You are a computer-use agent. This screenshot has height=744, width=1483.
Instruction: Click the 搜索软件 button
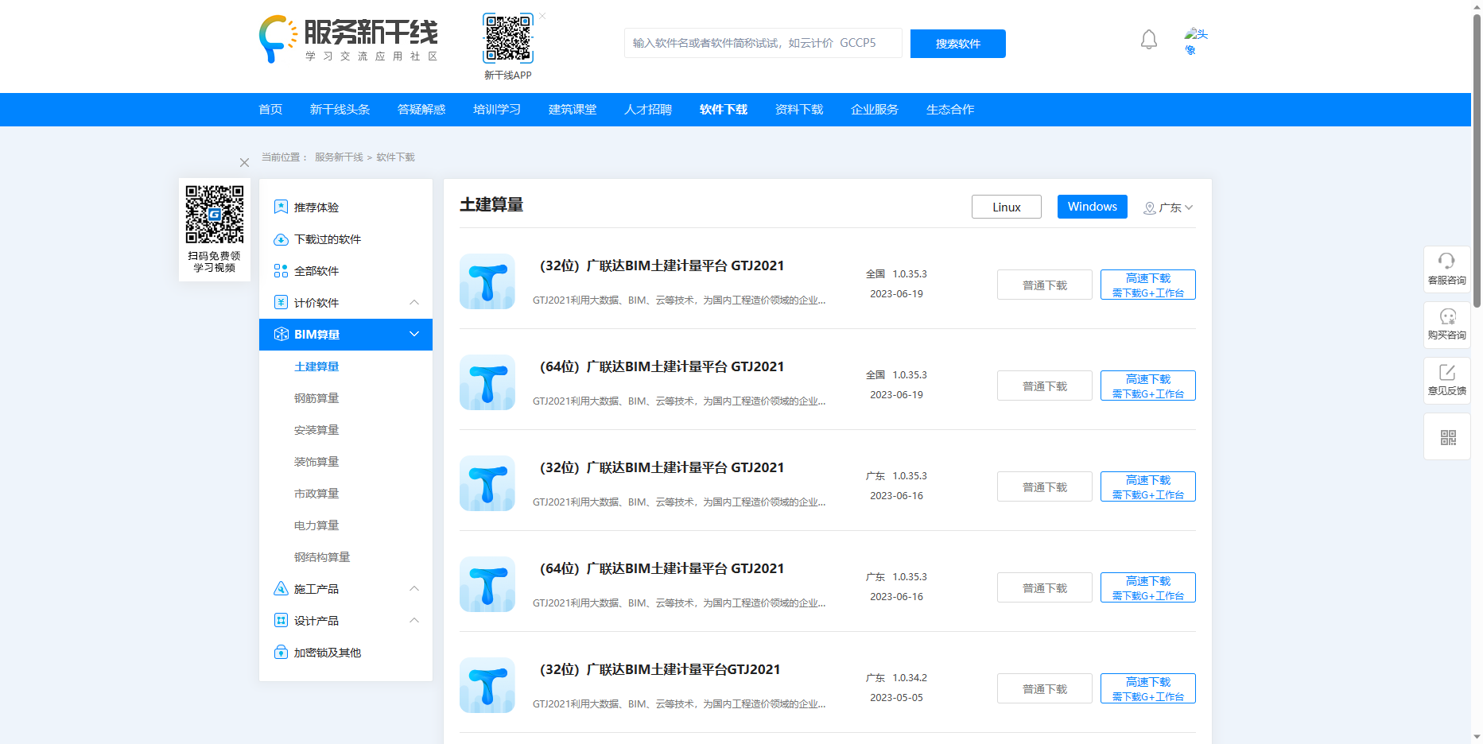(958, 44)
